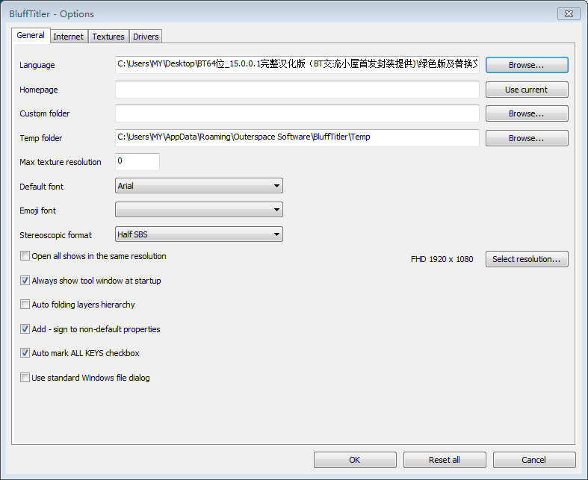Expand the Stereoscopic format dropdown
588x480 pixels.
199,234
